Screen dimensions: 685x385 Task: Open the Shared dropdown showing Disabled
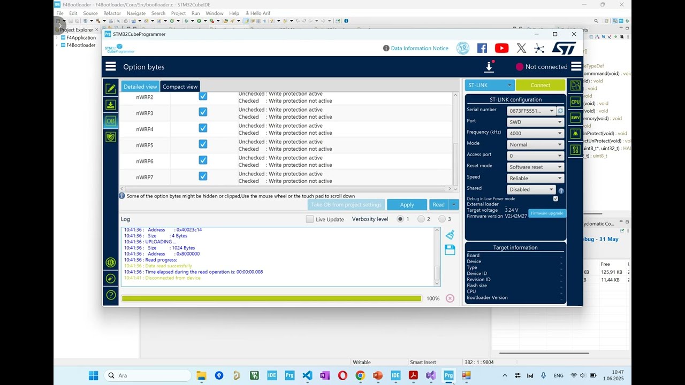click(x=531, y=189)
